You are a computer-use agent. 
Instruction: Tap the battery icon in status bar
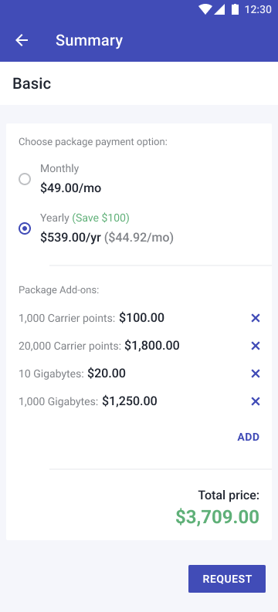point(235,9)
